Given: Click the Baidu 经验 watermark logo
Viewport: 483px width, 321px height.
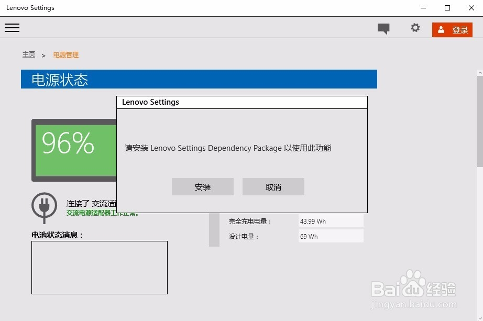Looking at the screenshot, I should 413,287.
